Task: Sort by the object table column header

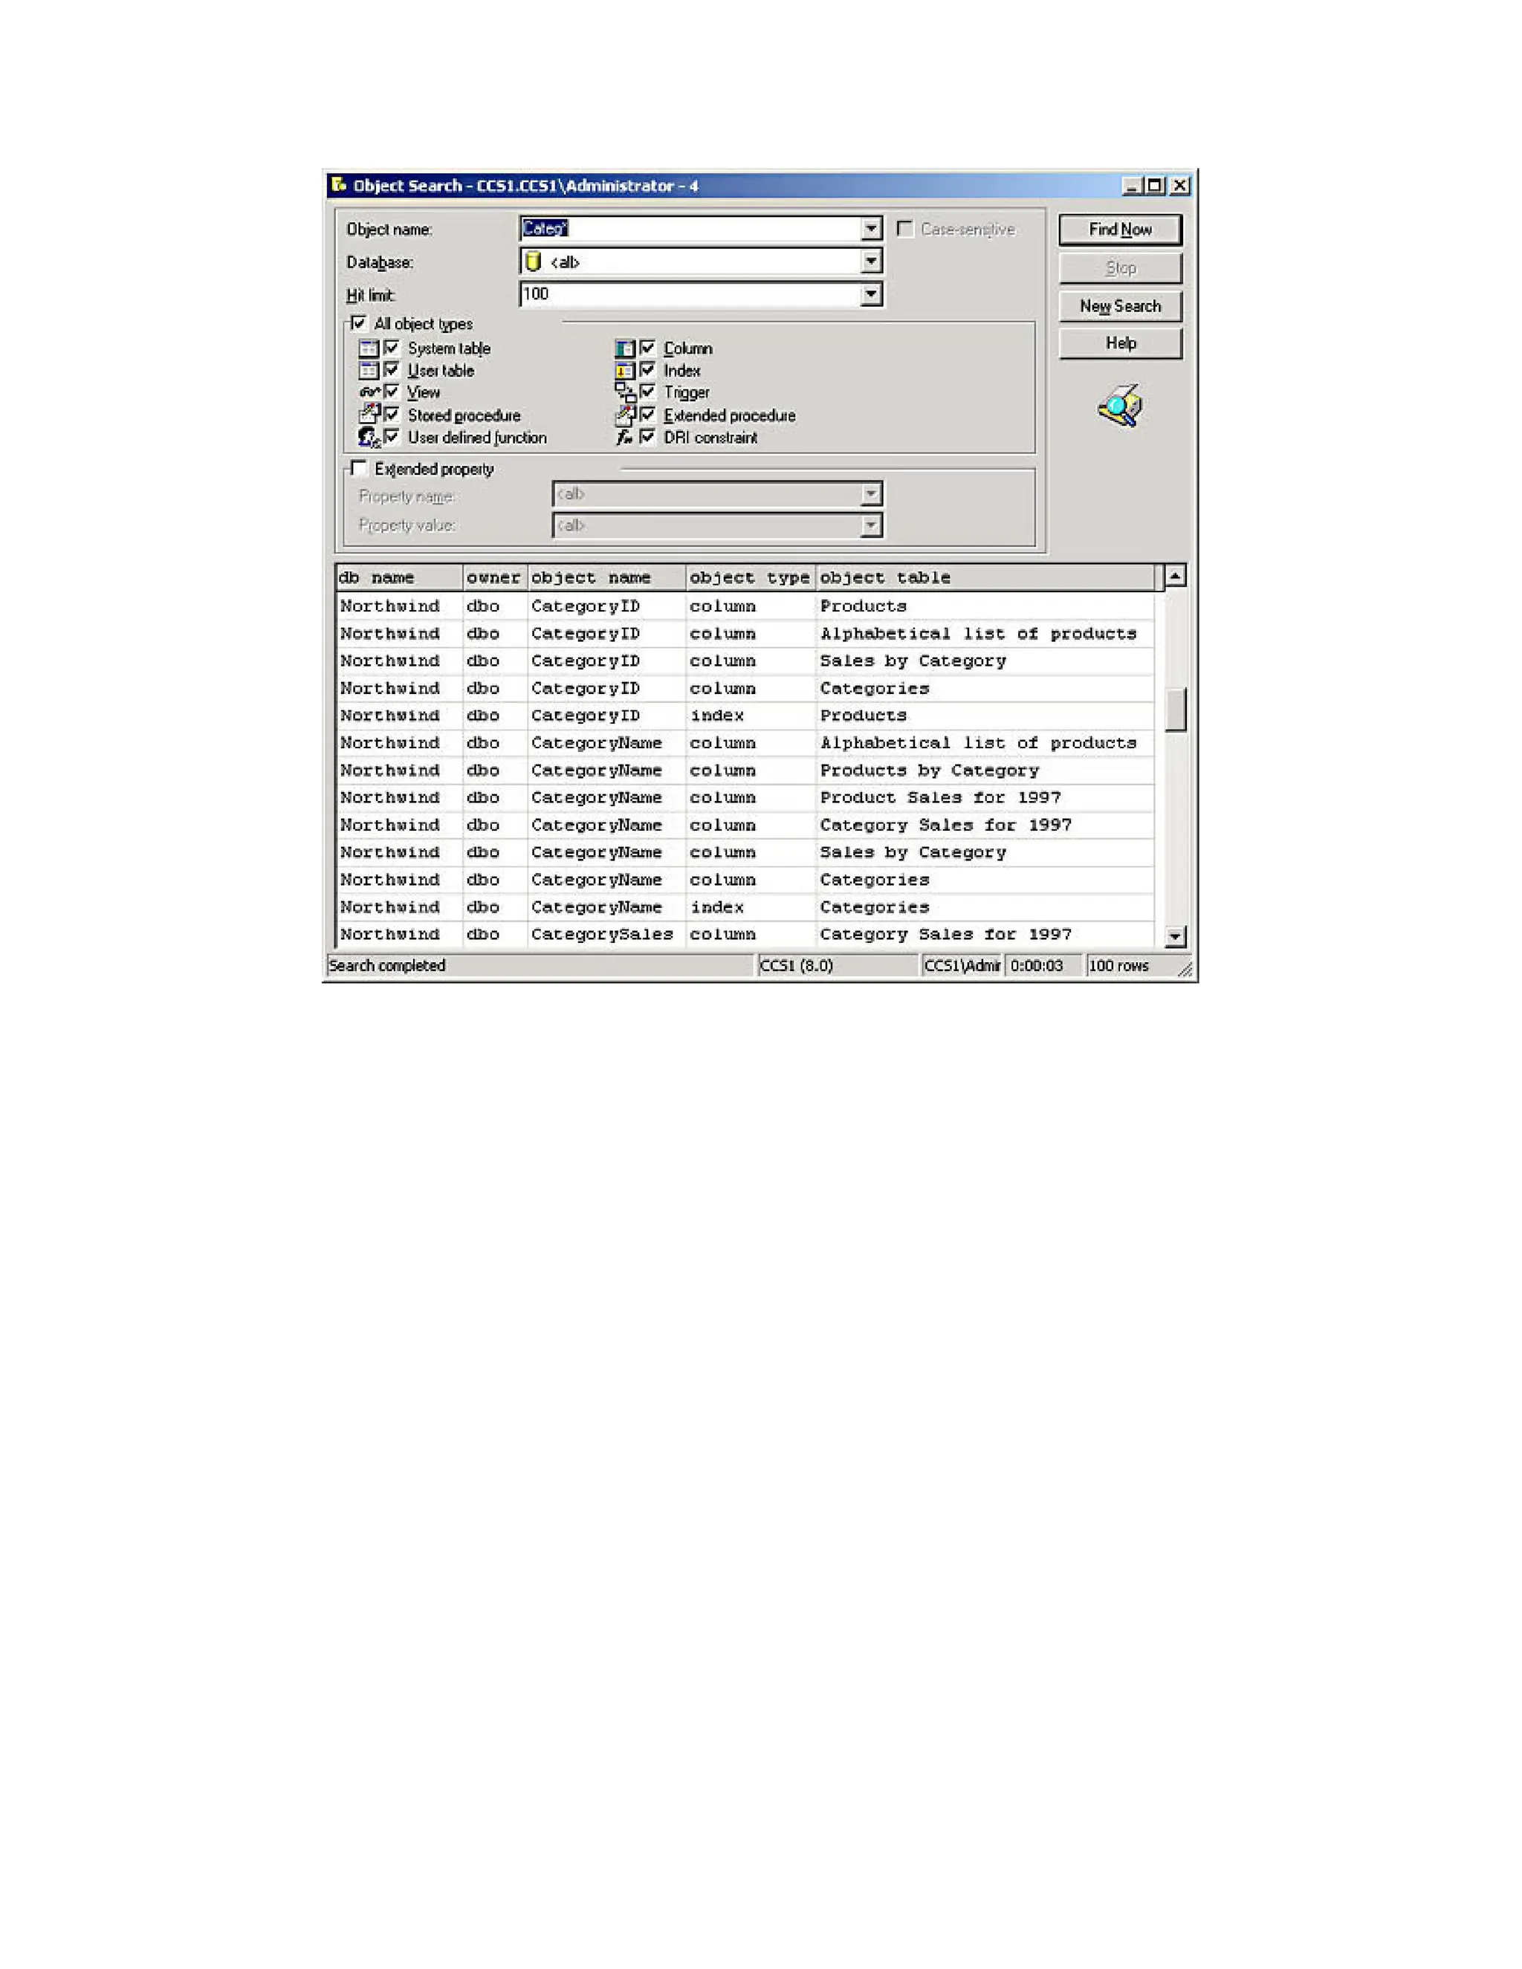Action: pos(985,578)
